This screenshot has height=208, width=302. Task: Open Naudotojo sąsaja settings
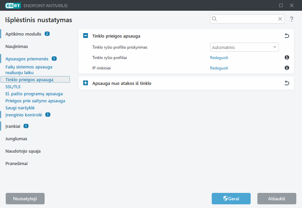(x=23, y=151)
